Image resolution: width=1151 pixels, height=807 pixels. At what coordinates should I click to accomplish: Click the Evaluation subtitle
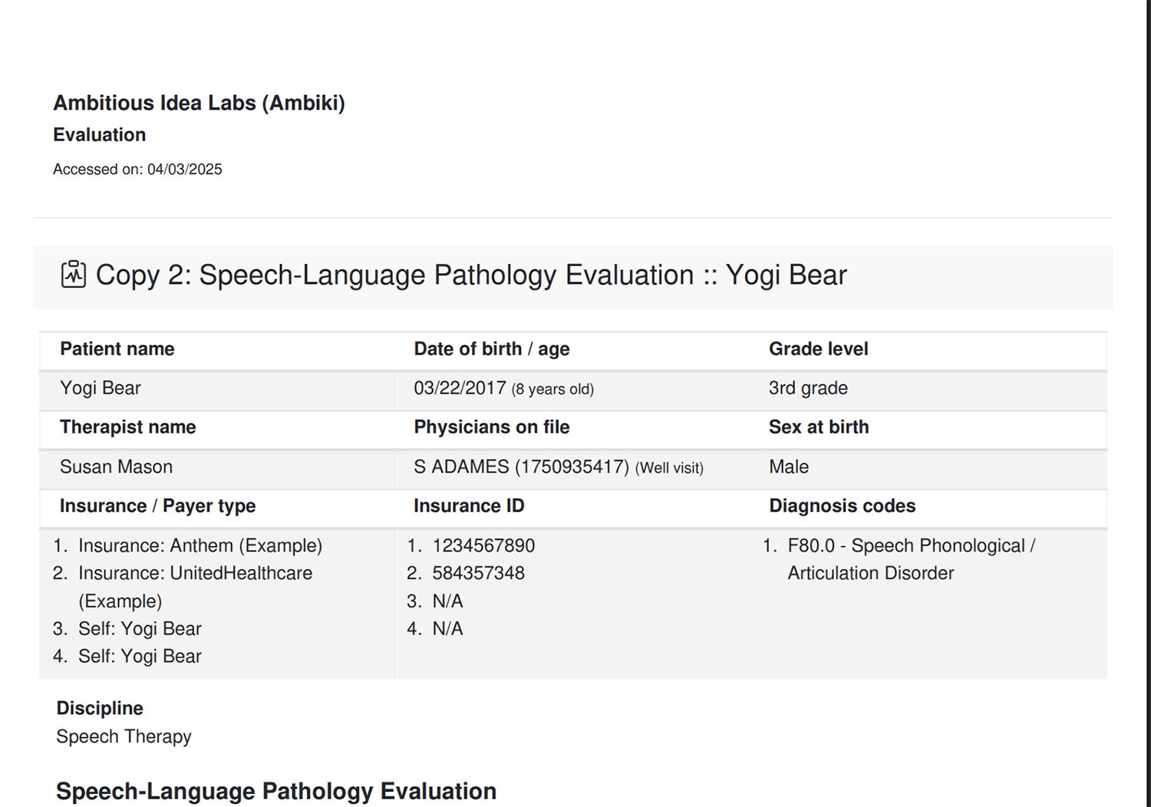[x=99, y=135]
